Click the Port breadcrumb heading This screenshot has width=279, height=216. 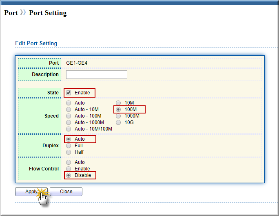click(11, 13)
